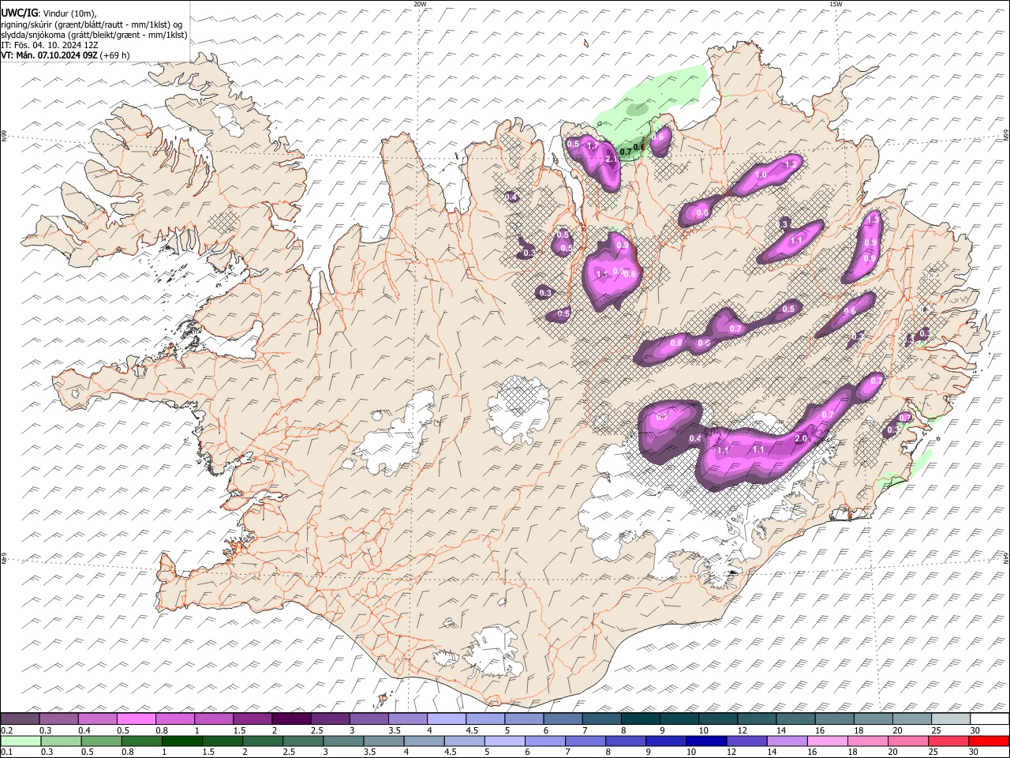This screenshot has height=758, width=1010.
Task: Pick lower legend row 5 pale lavender swatch
Action: pyautogui.click(x=504, y=741)
